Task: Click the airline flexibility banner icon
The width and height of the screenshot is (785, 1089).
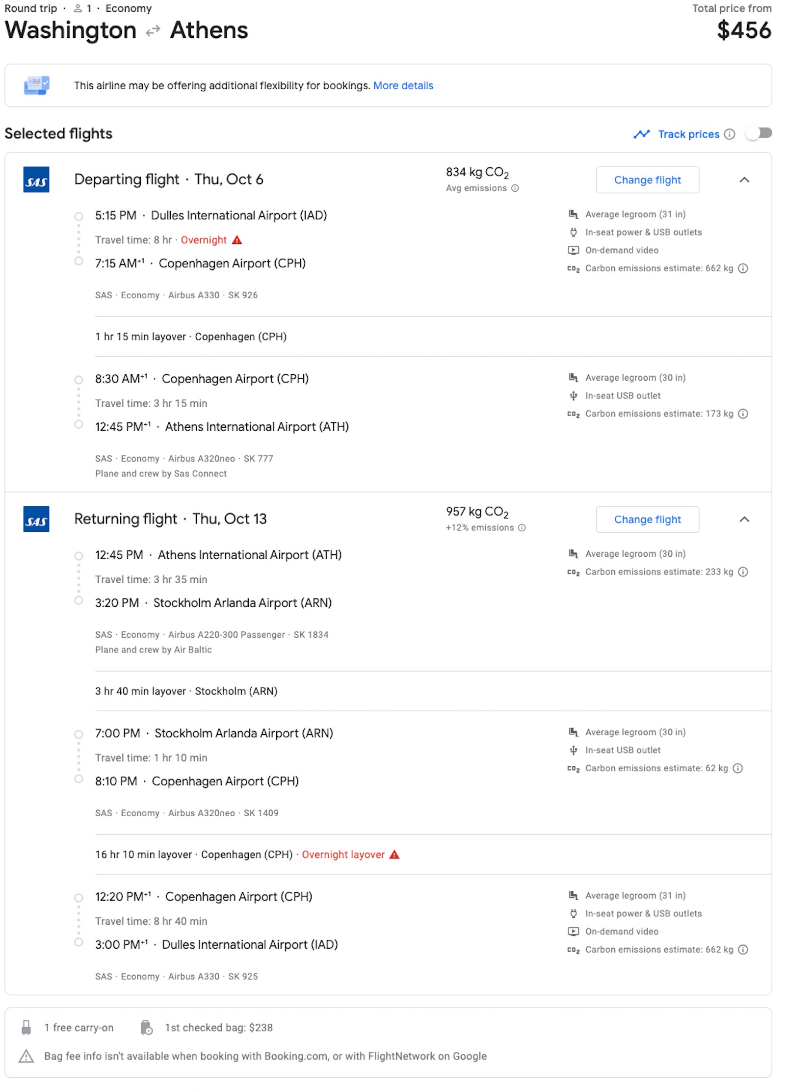Action: (36, 85)
